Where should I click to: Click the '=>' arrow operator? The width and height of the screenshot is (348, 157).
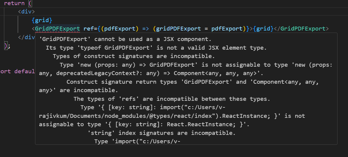point(145,29)
